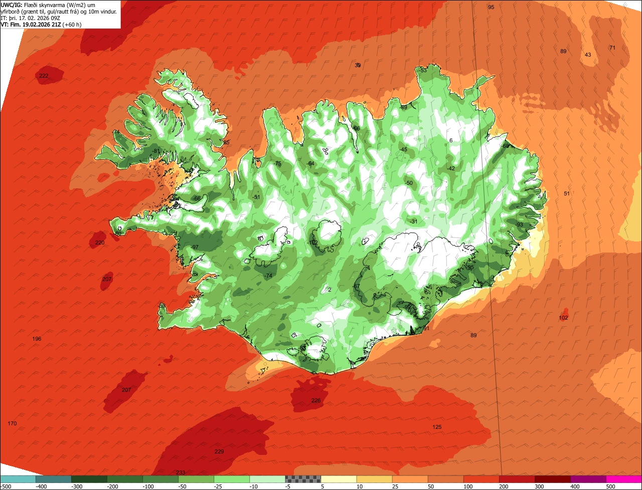This screenshot has height=490, width=642.
Task: Click the -500 label in the legend
Action: 7,486
